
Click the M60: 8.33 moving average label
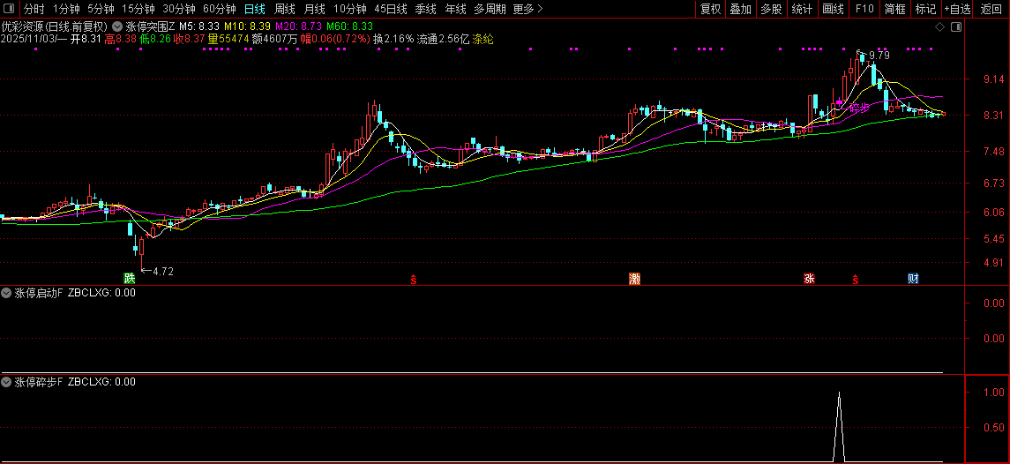[x=349, y=27]
